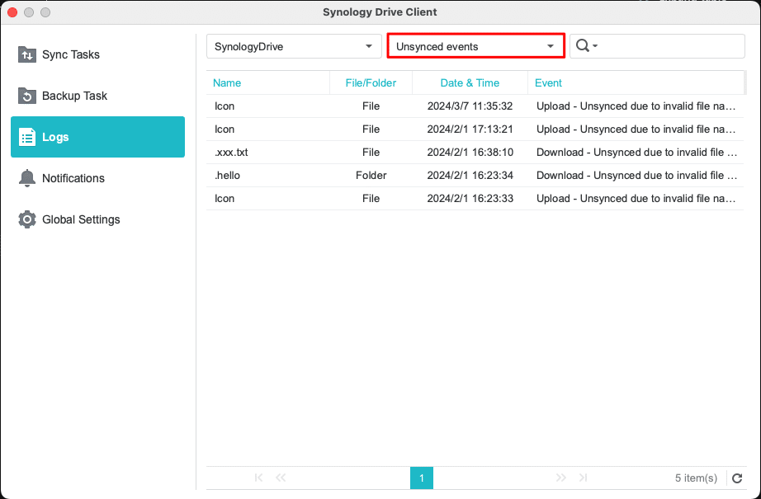
Task: Go to last page arrow icon
Action: point(583,478)
